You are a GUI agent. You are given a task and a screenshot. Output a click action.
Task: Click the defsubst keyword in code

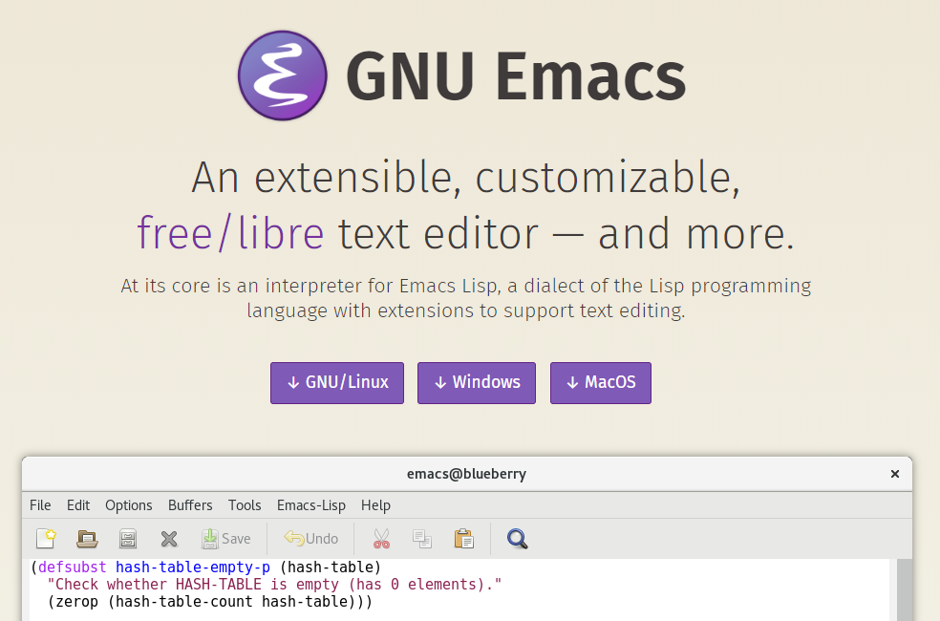click(72, 567)
